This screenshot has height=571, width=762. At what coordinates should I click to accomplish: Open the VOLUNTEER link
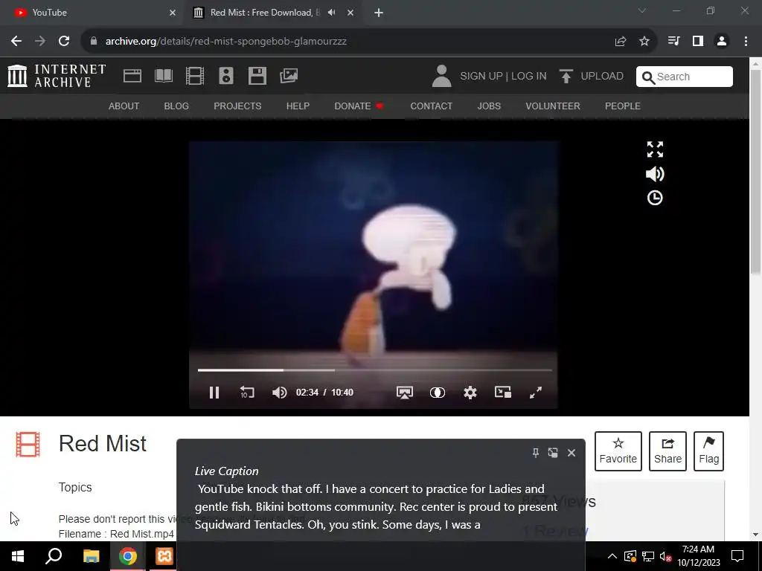pos(553,106)
